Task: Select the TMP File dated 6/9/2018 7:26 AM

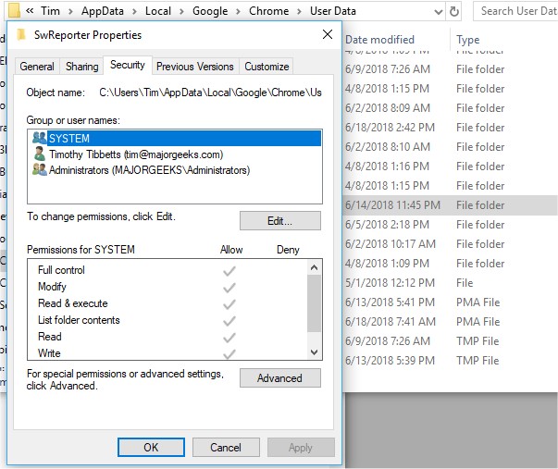Action: 451,341
